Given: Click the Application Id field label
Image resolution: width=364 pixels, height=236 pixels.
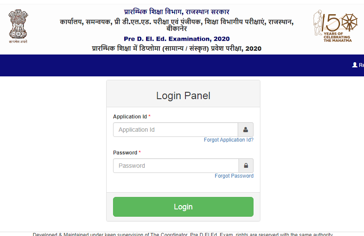Looking at the screenshot, I should [130, 116].
